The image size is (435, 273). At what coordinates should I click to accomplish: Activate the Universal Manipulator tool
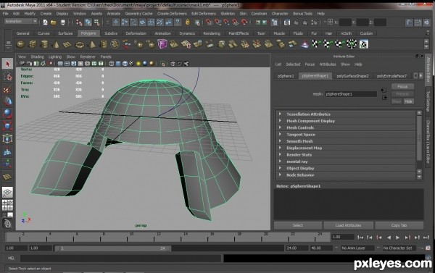click(7, 139)
